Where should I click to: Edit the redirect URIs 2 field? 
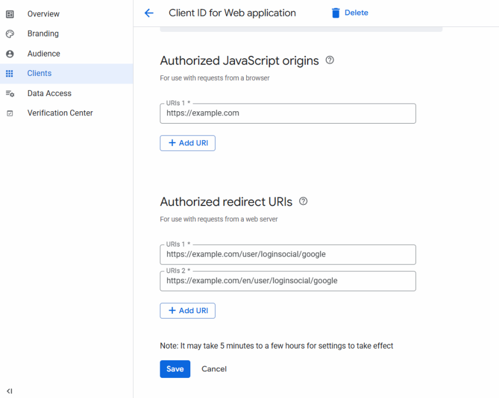pos(287,281)
